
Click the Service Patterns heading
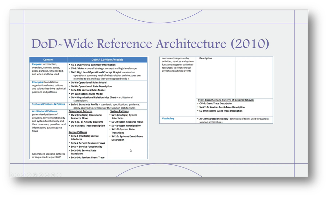click(78, 132)
